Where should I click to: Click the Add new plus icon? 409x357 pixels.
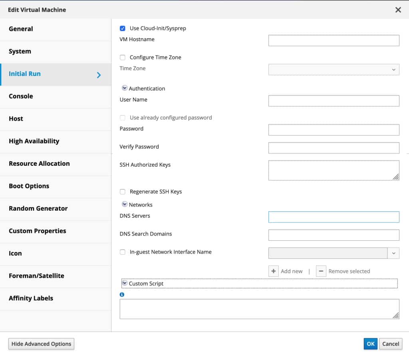pos(274,271)
